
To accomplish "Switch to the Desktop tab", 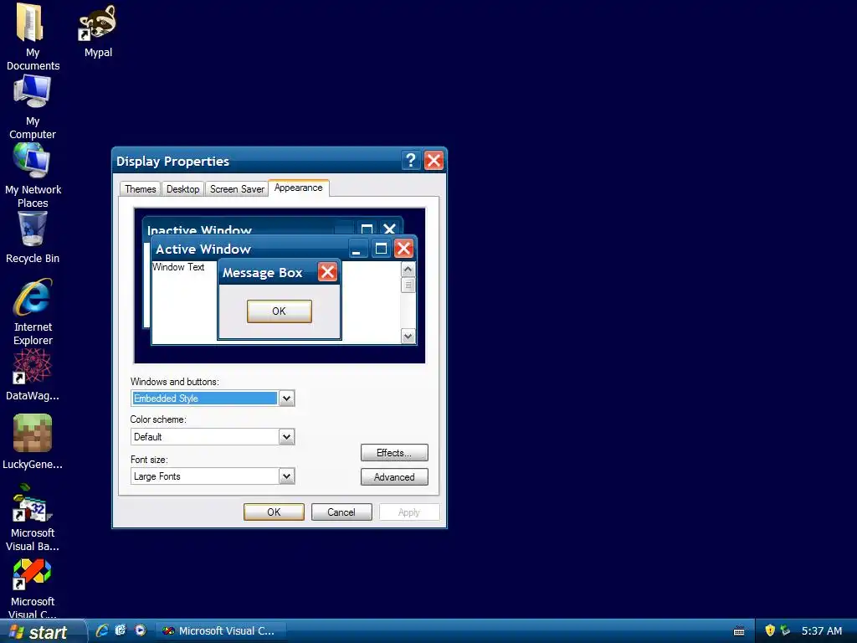I will pyautogui.click(x=182, y=188).
